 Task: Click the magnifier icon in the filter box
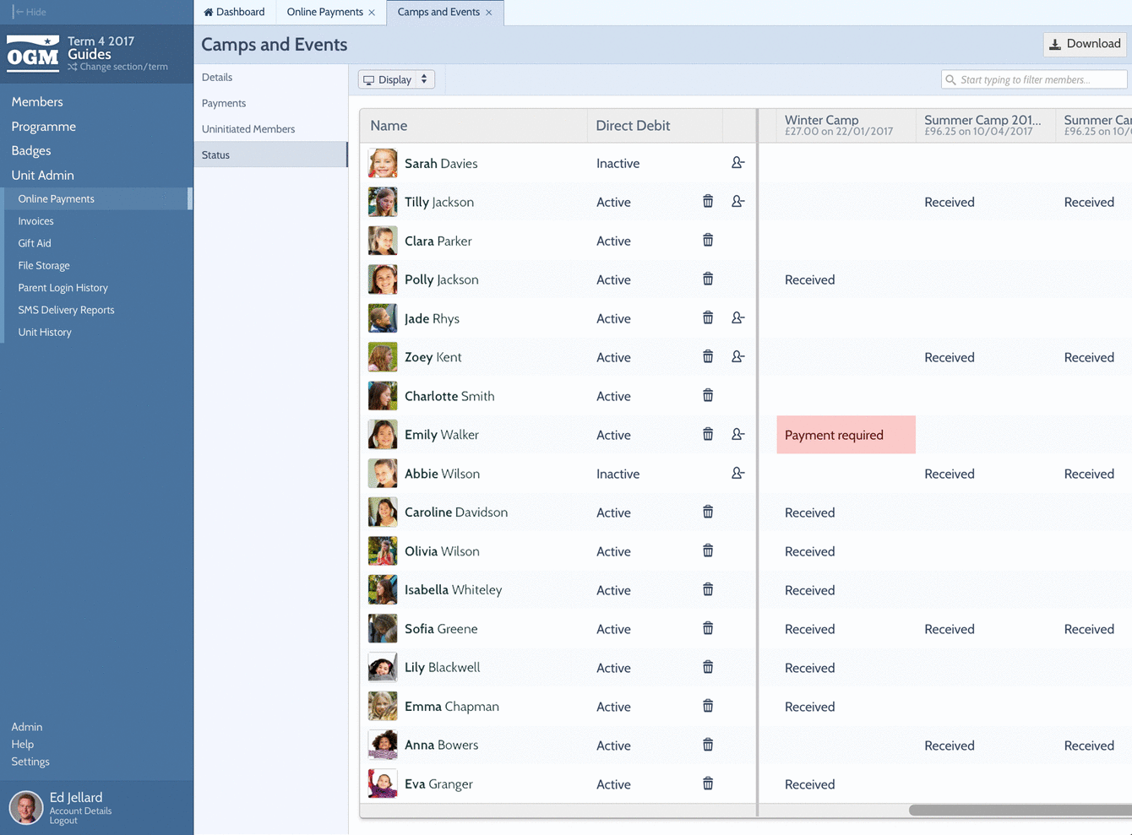point(952,79)
